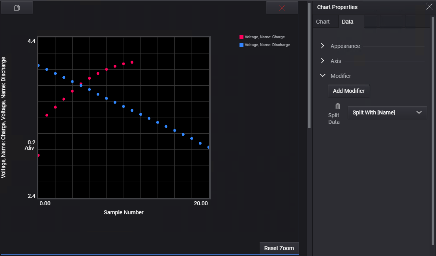Click the 20.00 x-axis maximum value

(201, 203)
